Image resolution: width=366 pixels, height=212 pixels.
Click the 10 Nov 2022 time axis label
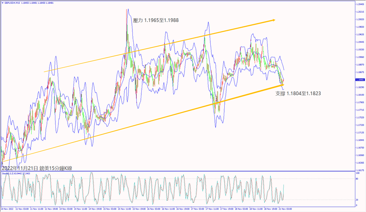[x=7, y=209]
